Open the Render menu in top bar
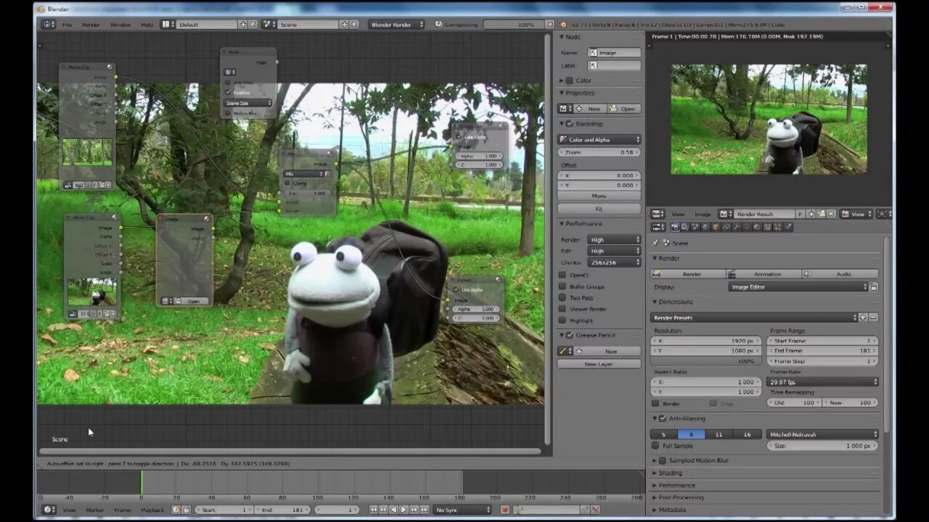The width and height of the screenshot is (929, 522). click(91, 25)
